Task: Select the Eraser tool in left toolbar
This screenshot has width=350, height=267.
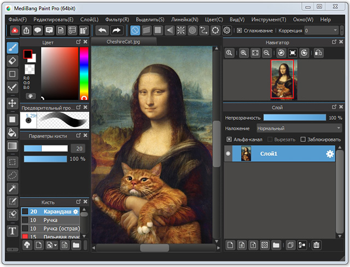Action: tap(12, 61)
